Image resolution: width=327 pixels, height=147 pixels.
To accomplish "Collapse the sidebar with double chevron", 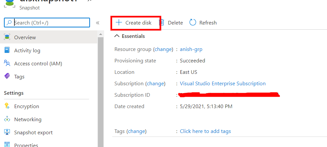I will 98,23.
